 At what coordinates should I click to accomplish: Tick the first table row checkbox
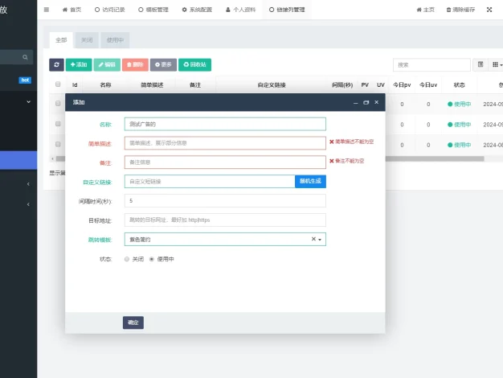coord(58,104)
